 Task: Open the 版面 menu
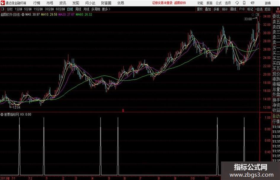pyautogui.click(x=209, y=3)
